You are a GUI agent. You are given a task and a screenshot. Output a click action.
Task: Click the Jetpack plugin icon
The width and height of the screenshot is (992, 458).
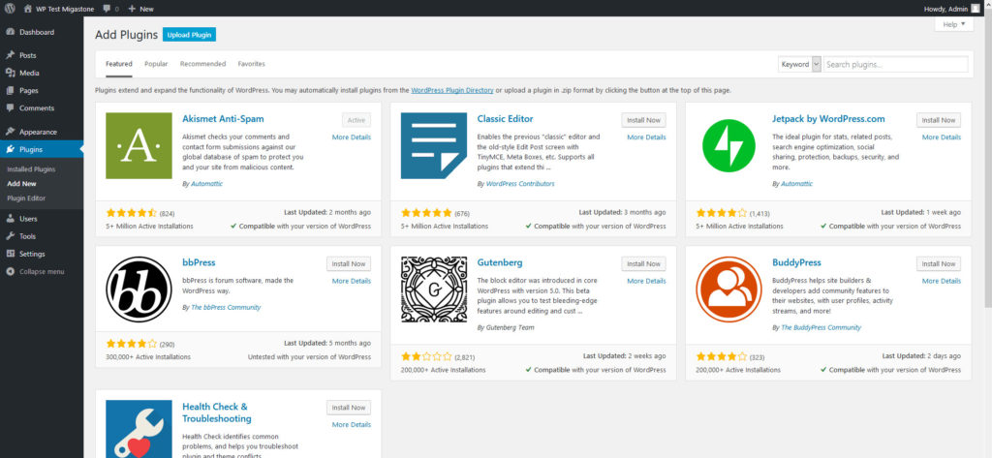[x=728, y=145]
